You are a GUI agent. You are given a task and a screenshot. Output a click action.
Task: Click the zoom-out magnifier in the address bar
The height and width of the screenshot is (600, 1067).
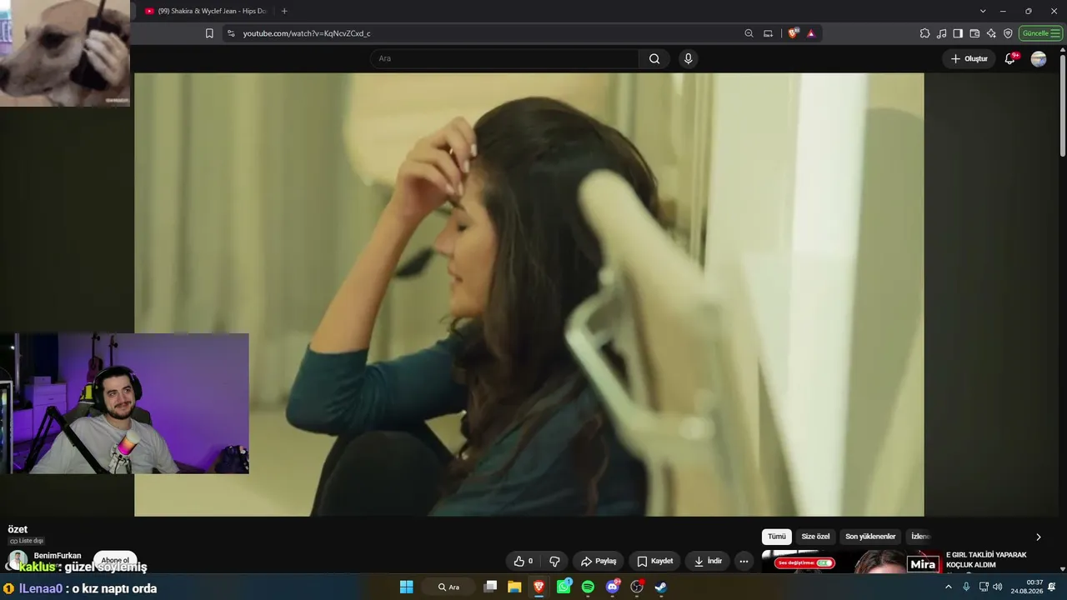point(749,33)
